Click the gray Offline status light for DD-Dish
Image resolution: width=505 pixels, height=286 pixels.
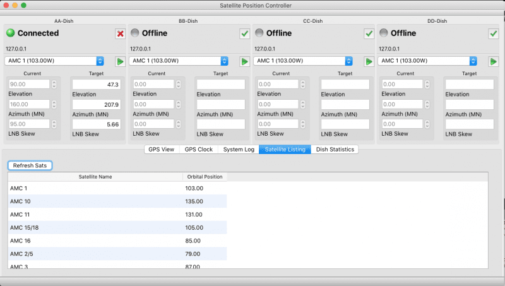[384, 33]
